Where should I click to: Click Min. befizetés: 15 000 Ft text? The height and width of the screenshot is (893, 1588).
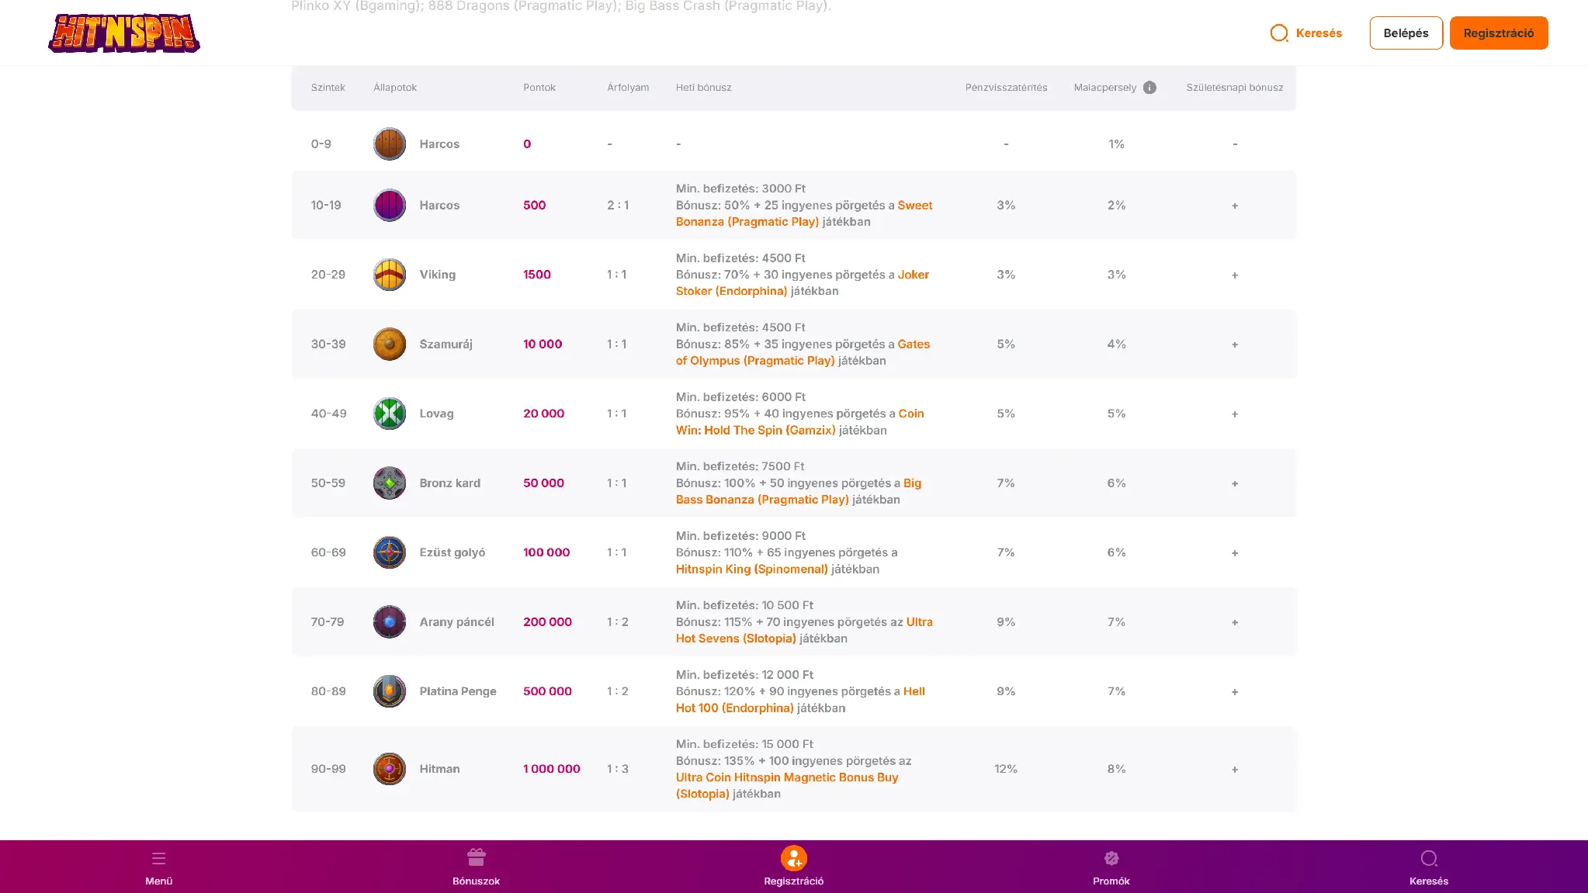pos(744,744)
